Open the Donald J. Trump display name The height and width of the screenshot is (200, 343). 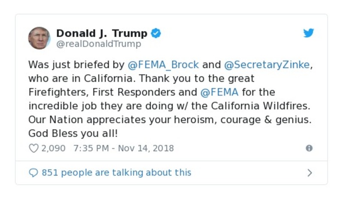coord(102,33)
